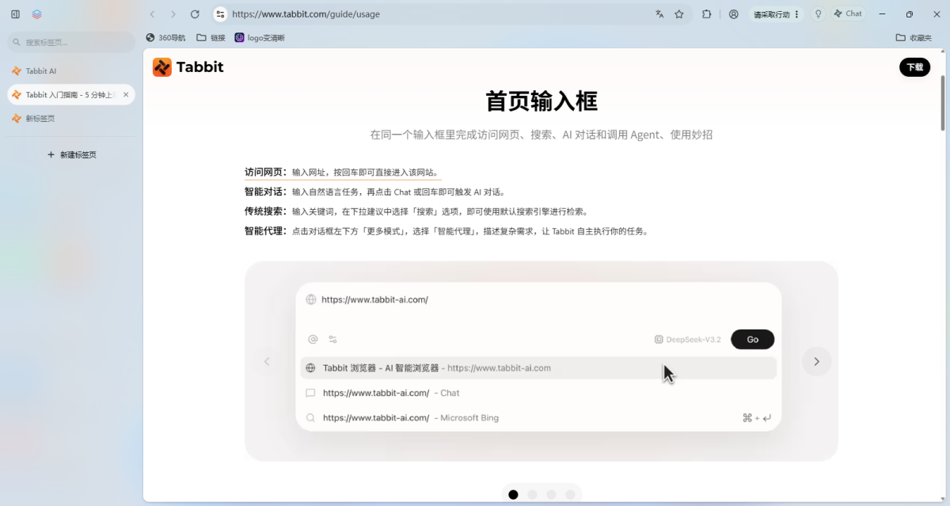Image resolution: width=950 pixels, height=506 pixels.
Task: Click the Tabbit logo in page header
Action: coord(188,67)
